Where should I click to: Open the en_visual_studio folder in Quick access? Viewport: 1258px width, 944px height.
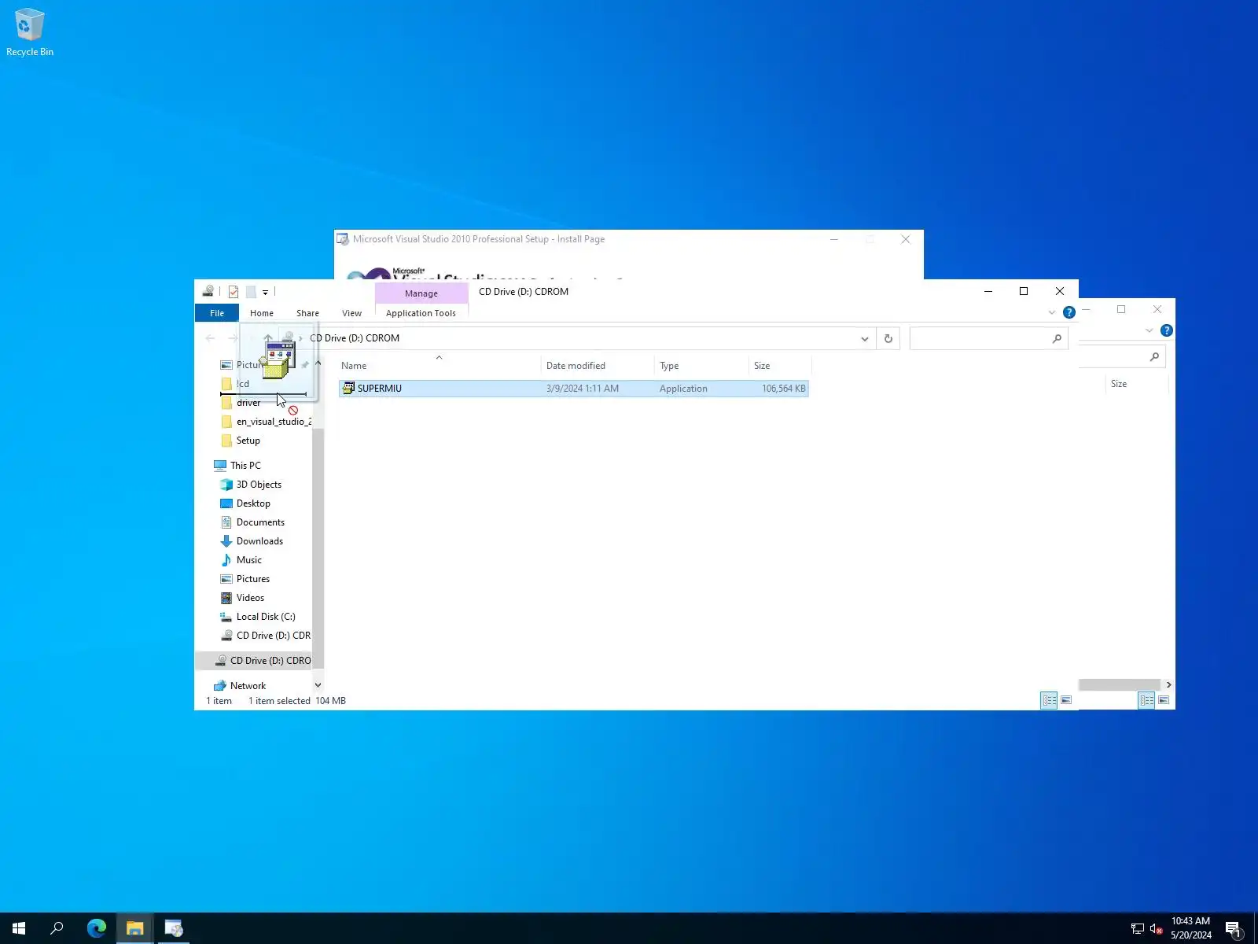pyautogui.click(x=265, y=422)
